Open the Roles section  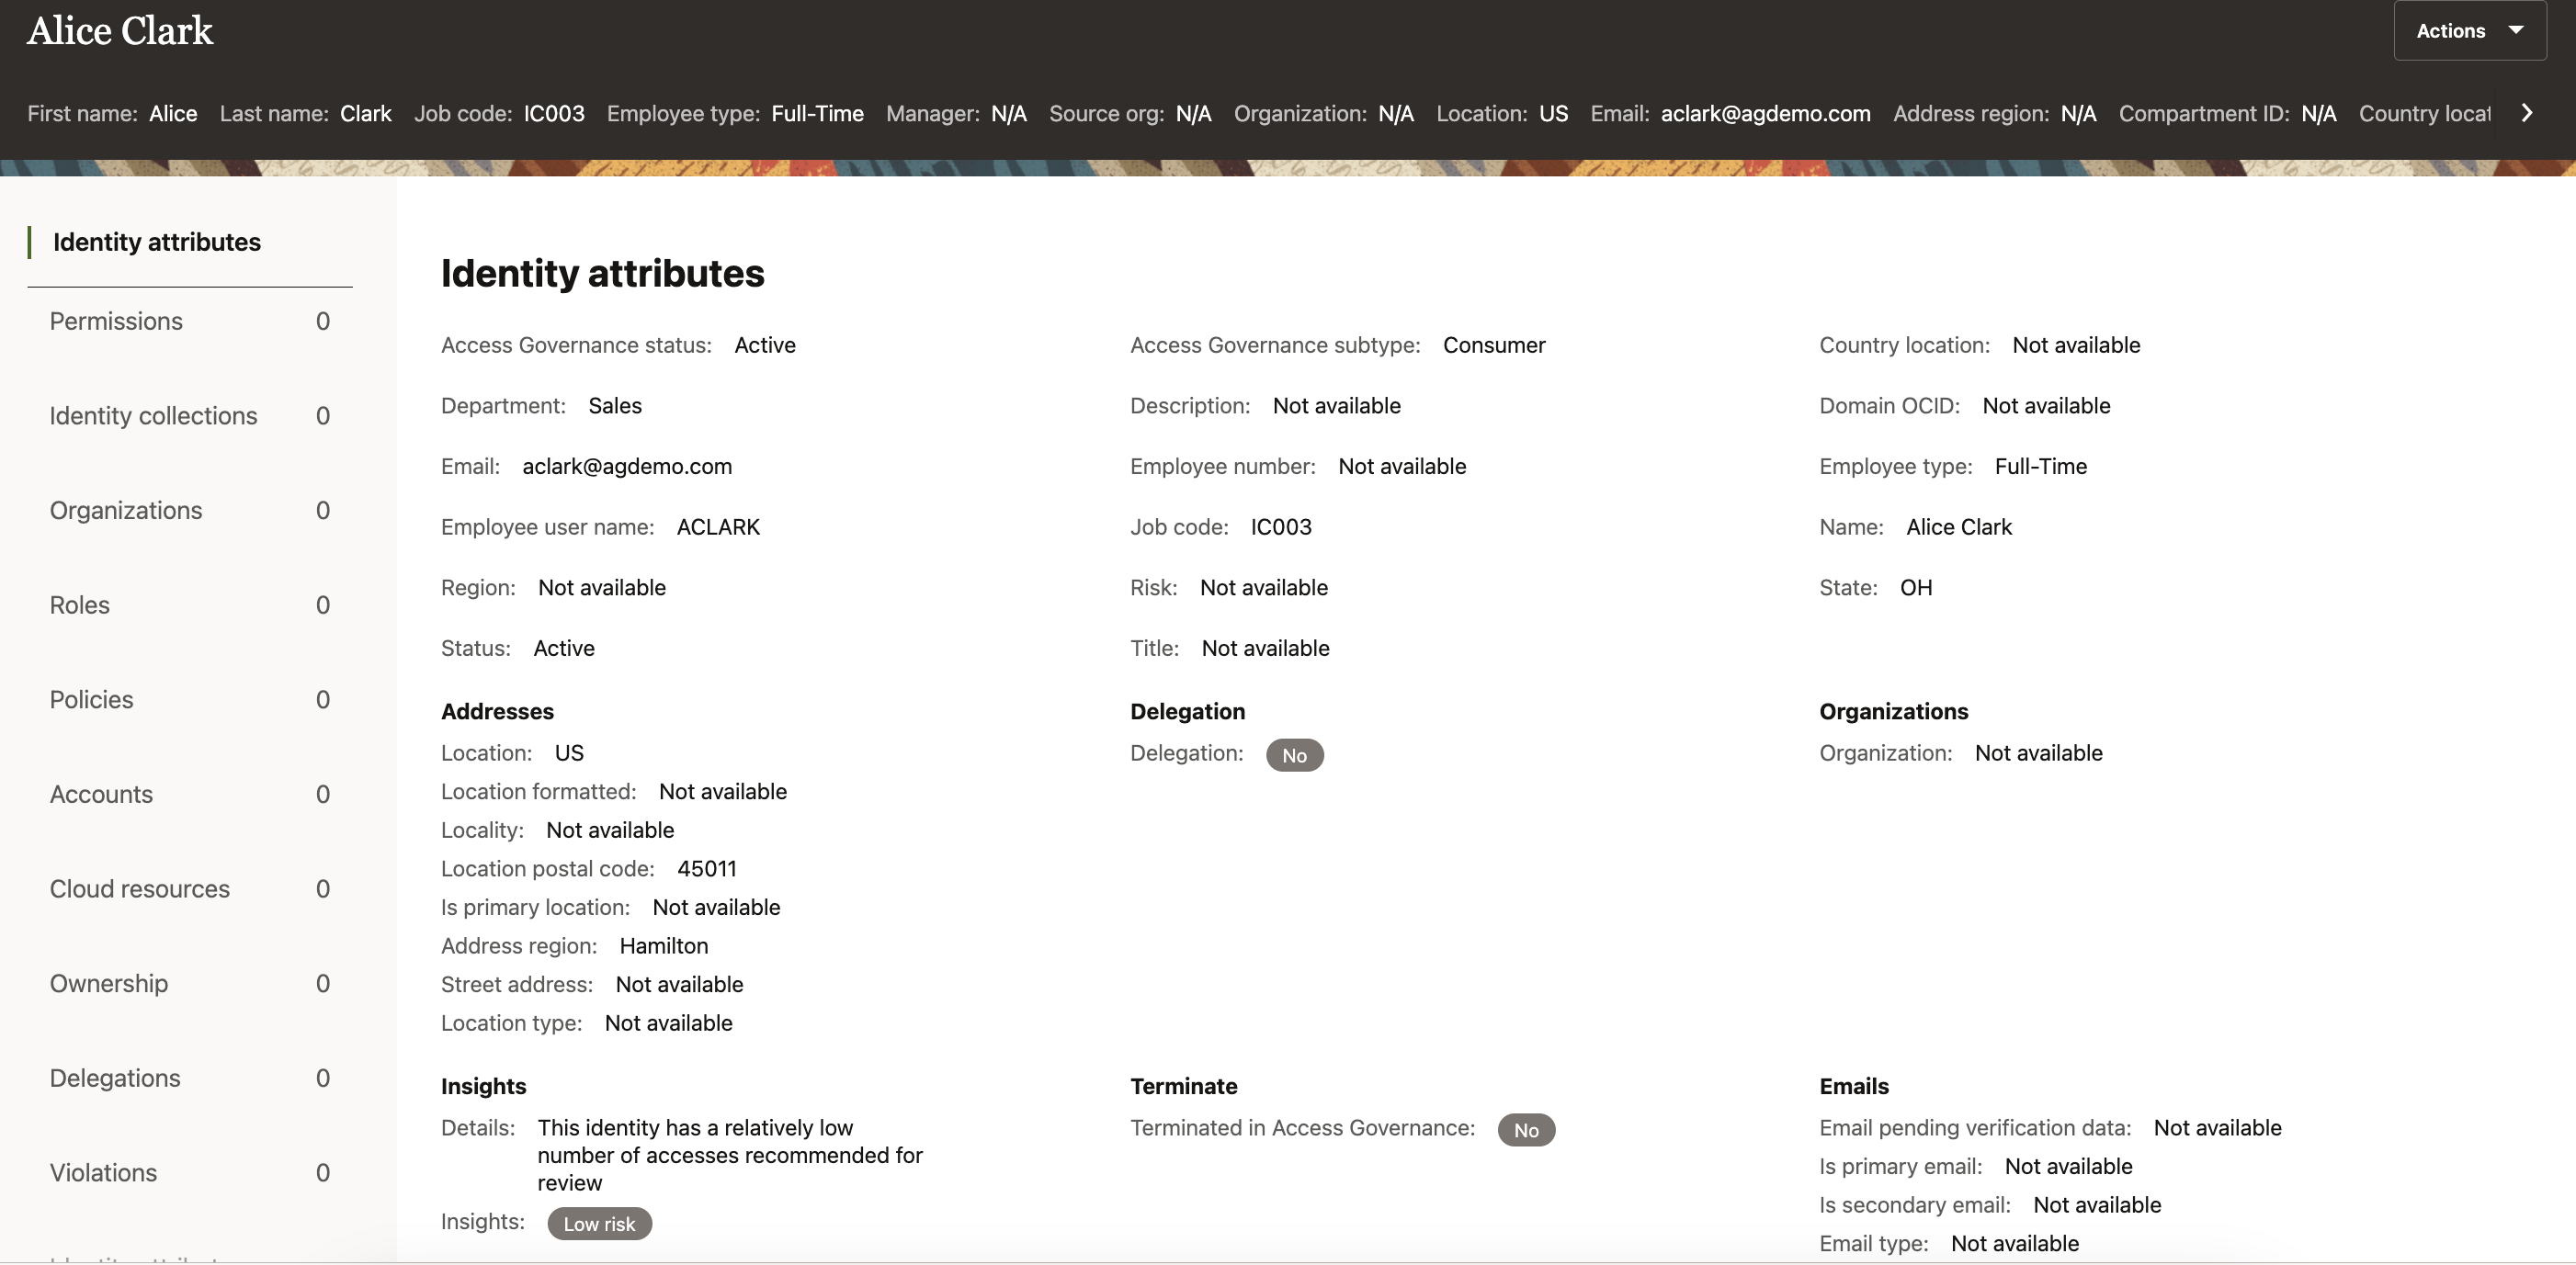(x=80, y=605)
